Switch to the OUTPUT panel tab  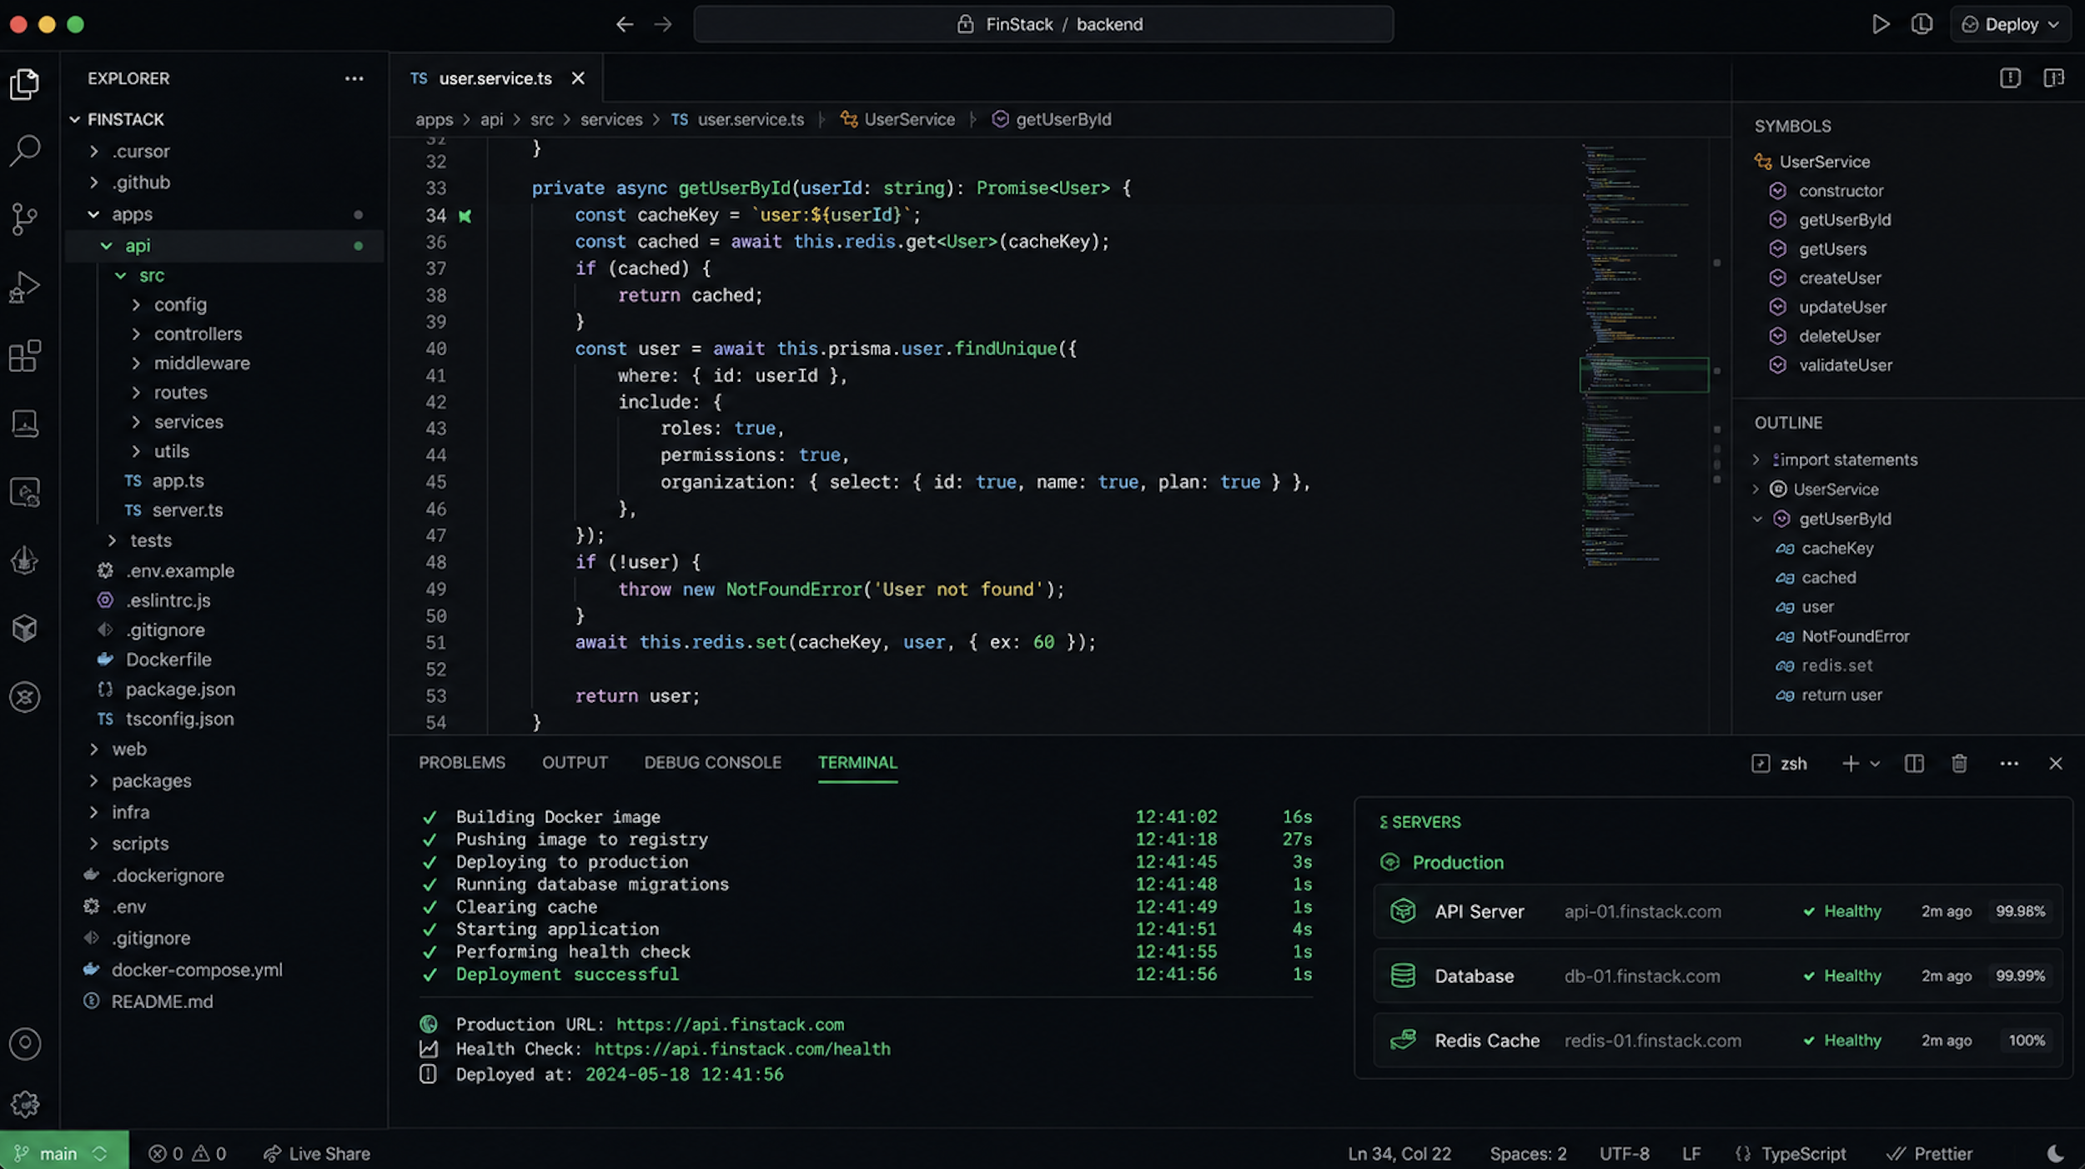(x=575, y=762)
